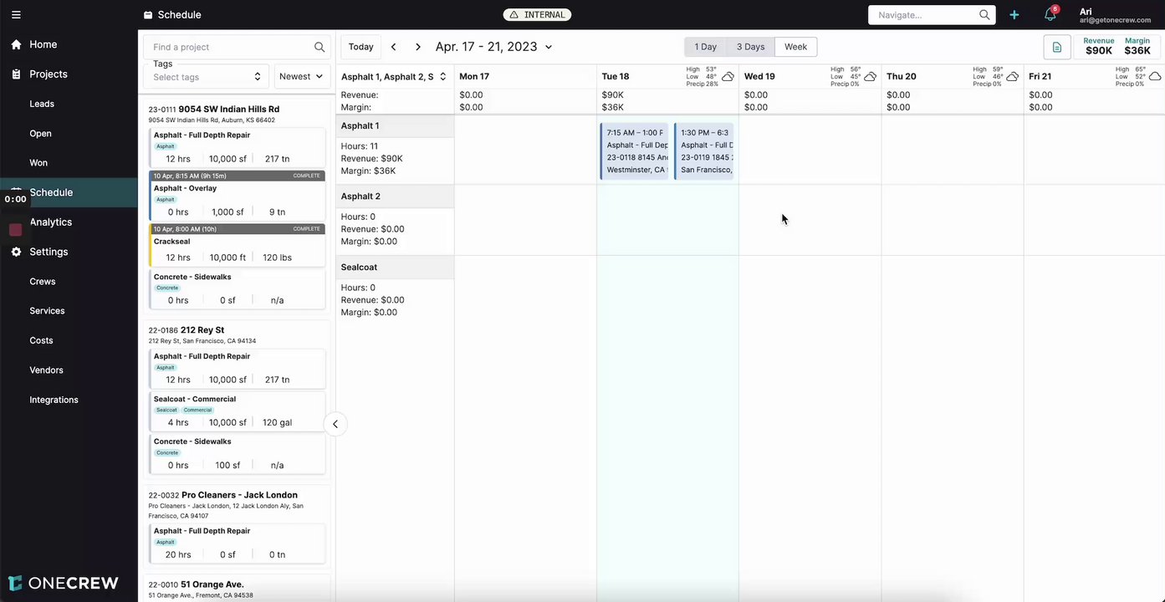The height and width of the screenshot is (602, 1165).
Task: Select the Crackseal completed job
Action: point(237,245)
